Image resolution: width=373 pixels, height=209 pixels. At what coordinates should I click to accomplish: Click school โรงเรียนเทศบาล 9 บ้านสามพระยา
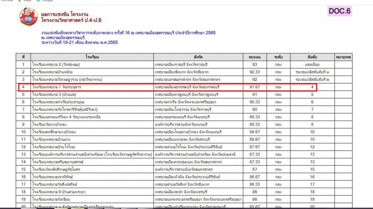click(x=59, y=192)
